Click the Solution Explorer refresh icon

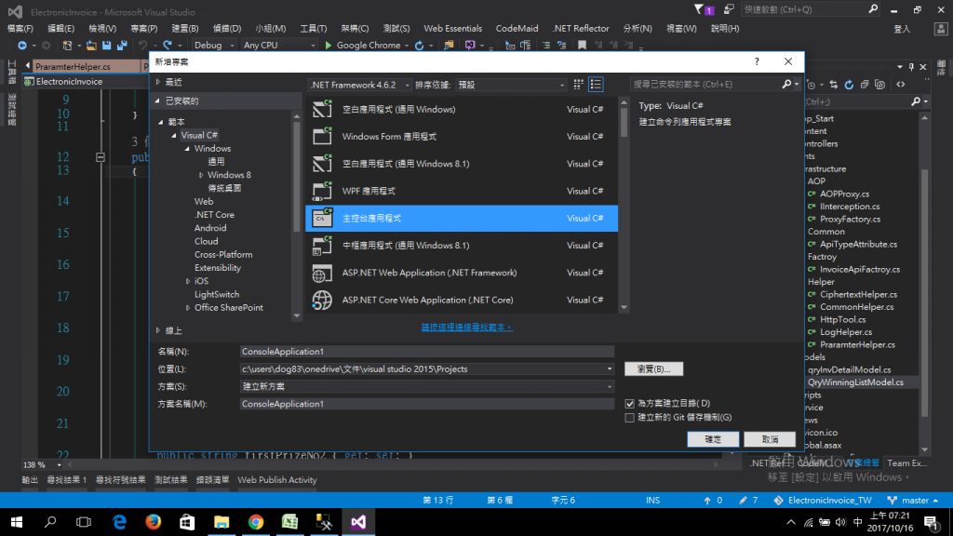(x=849, y=85)
